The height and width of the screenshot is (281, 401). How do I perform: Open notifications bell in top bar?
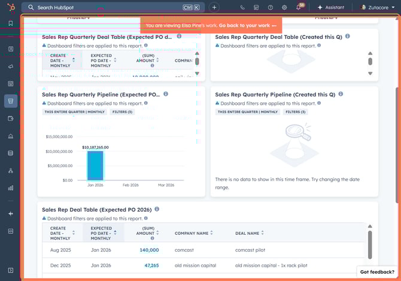coord(298,8)
